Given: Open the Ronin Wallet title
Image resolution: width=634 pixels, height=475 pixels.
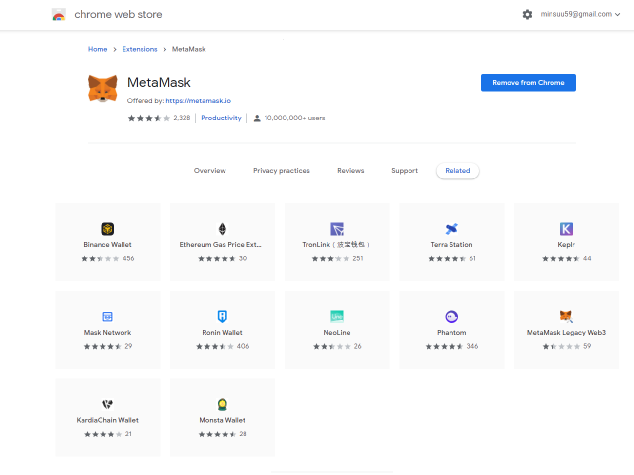Looking at the screenshot, I should point(222,333).
